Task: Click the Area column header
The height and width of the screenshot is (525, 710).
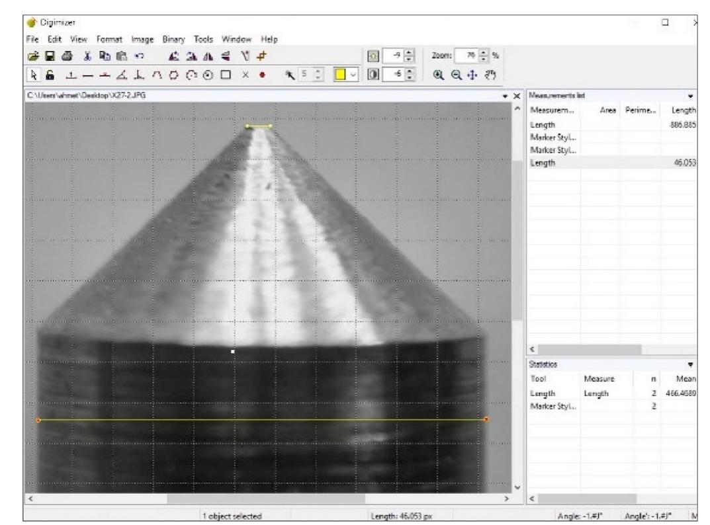Action: pos(607,110)
